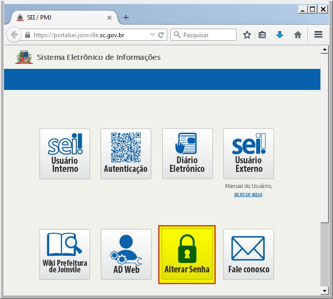Image resolution: width=333 pixels, height=299 pixels.
Task: Open the Diário Eletrônico tile
Action: tap(187, 154)
